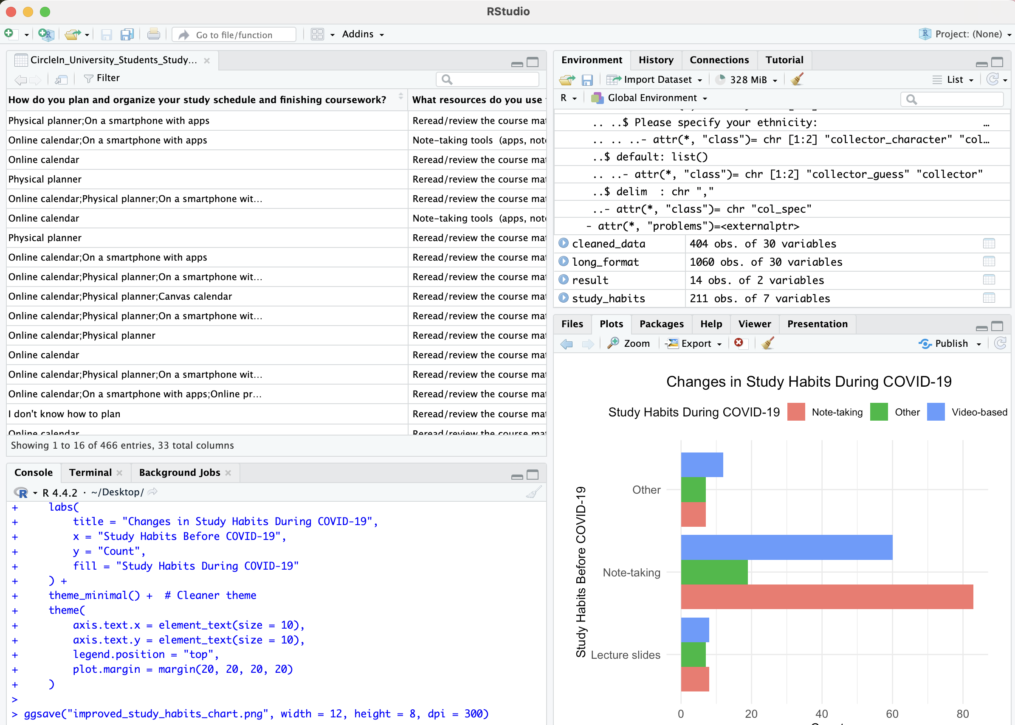Open the Import Dataset dropdown
This screenshot has height=725, width=1015.
pos(654,80)
